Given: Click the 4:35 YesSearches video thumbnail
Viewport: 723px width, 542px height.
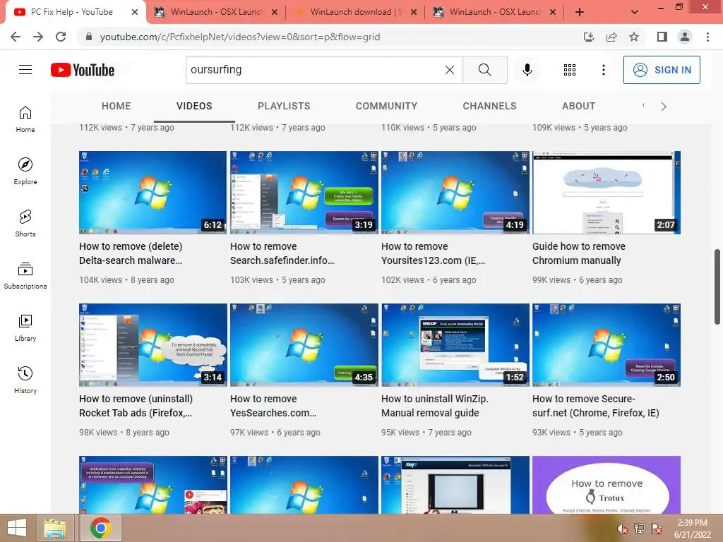Looking at the screenshot, I should point(304,344).
